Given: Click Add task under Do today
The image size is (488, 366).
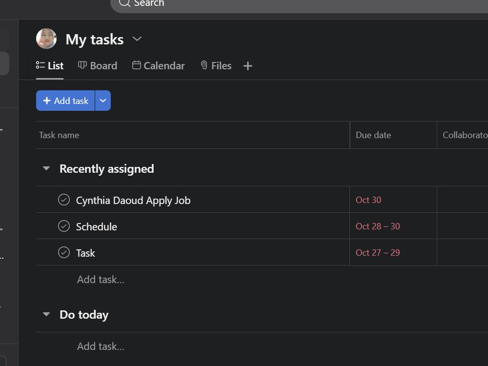Looking at the screenshot, I should tap(101, 346).
